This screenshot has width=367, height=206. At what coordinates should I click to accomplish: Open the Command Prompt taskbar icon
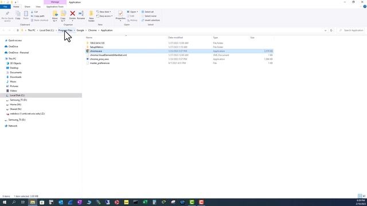click(135, 202)
